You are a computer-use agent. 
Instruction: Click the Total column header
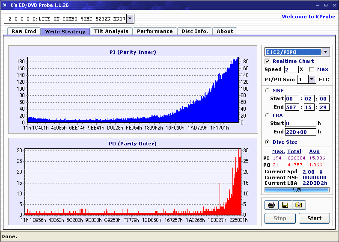point(294,151)
